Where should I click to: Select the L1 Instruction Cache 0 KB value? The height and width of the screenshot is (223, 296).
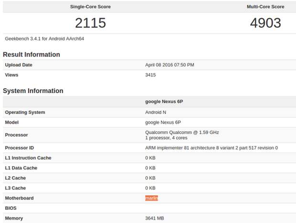click(x=150, y=158)
